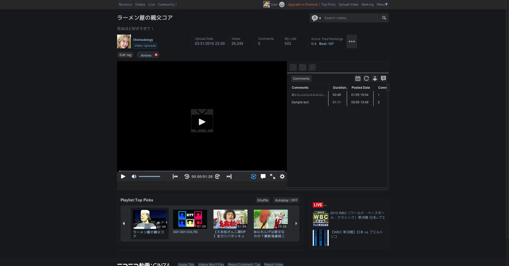This screenshot has width=509, height=266.
Task: Click the search magnifier button
Action: [384, 18]
